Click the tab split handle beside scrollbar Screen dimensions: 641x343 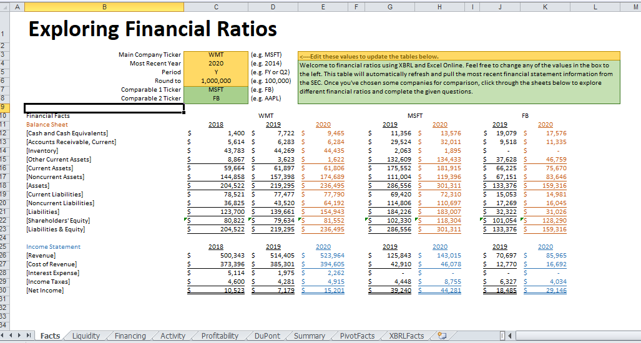pyautogui.click(x=502, y=336)
